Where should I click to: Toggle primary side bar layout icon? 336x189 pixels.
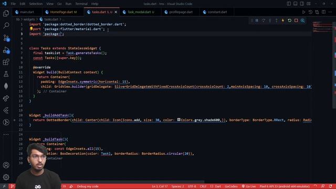289,4
